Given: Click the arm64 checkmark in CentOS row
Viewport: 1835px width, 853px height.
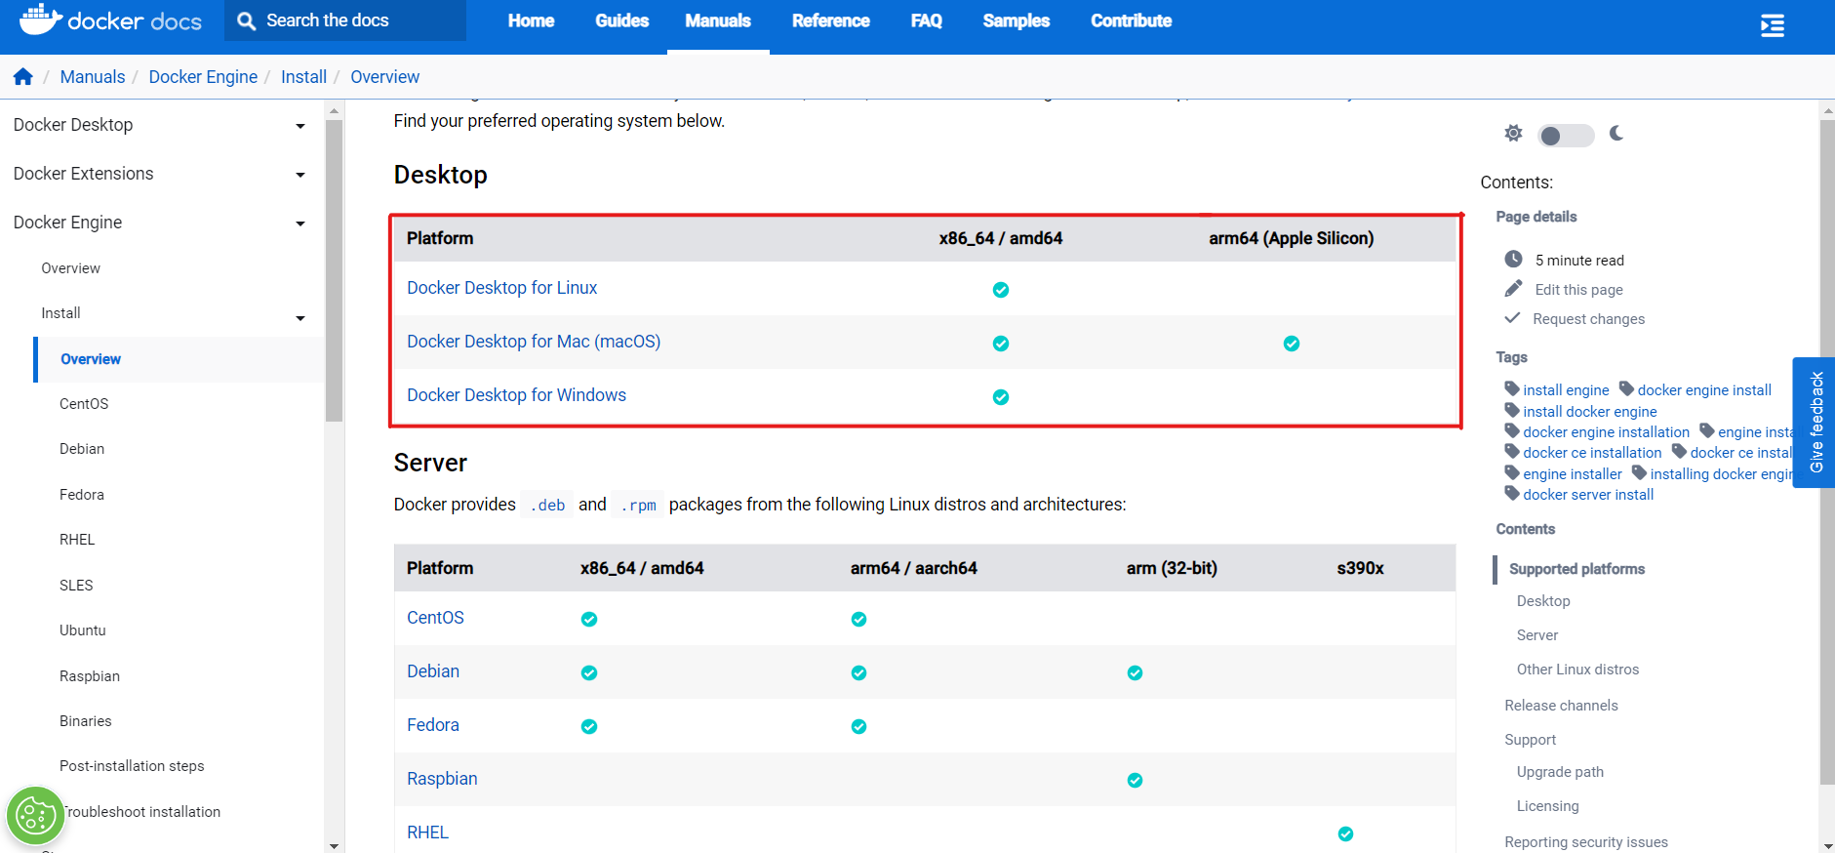Looking at the screenshot, I should click(x=858, y=619).
